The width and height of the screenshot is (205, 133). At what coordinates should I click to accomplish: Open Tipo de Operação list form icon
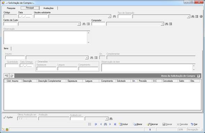click(x=197, y=16)
